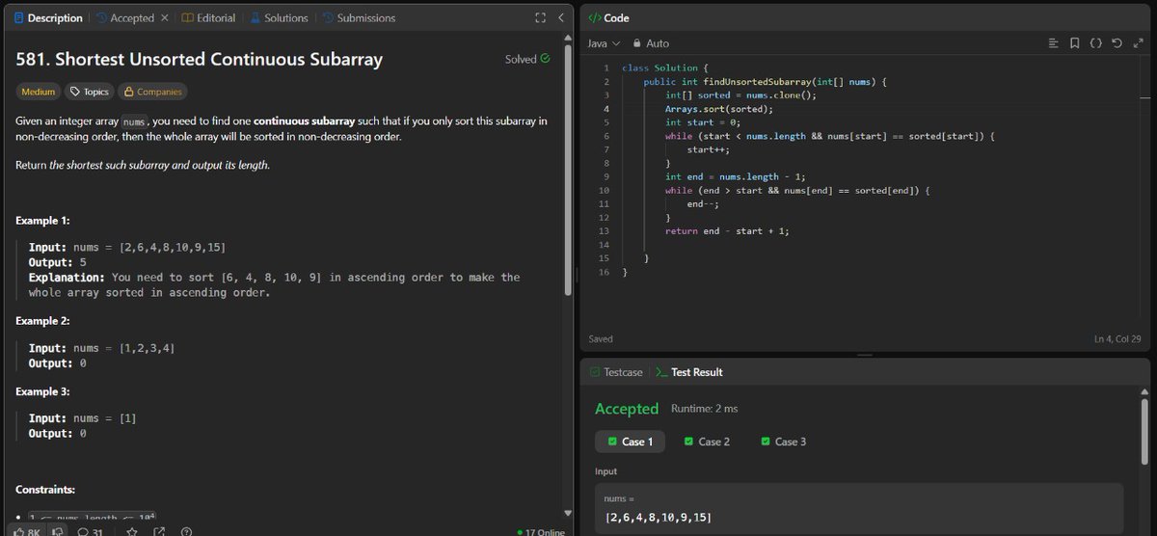The image size is (1157, 536).
Task: Close the Accepted tab with its X
Action: pyautogui.click(x=164, y=17)
